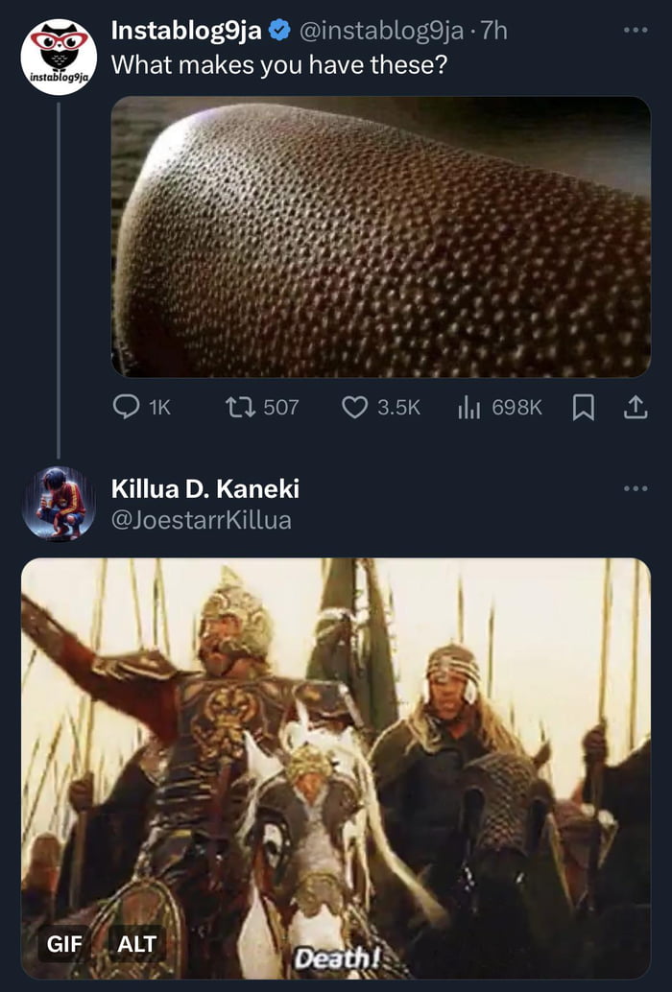Bookmark the Instablog9ja tweet
672x992 pixels.
tap(583, 408)
